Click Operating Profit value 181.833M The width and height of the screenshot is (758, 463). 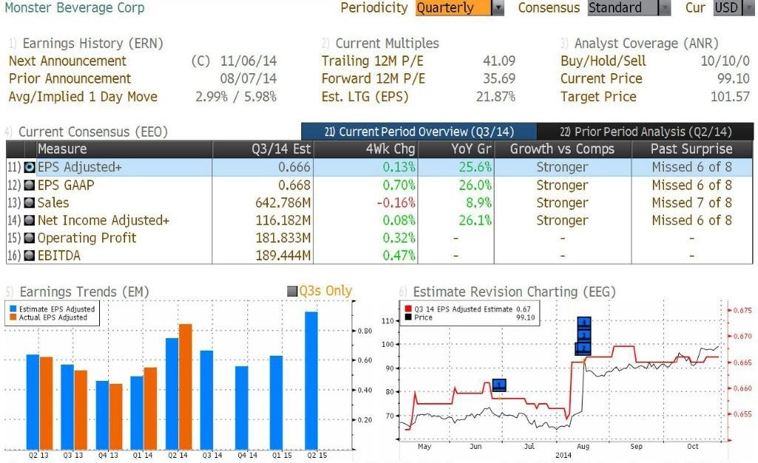click(x=284, y=238)
